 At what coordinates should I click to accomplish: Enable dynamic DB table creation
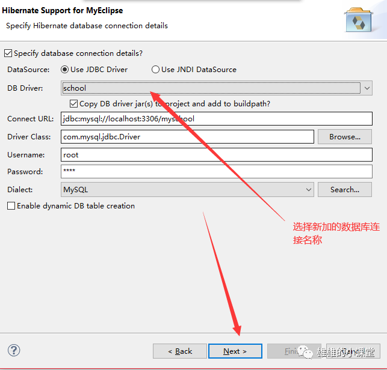[11, 205]
